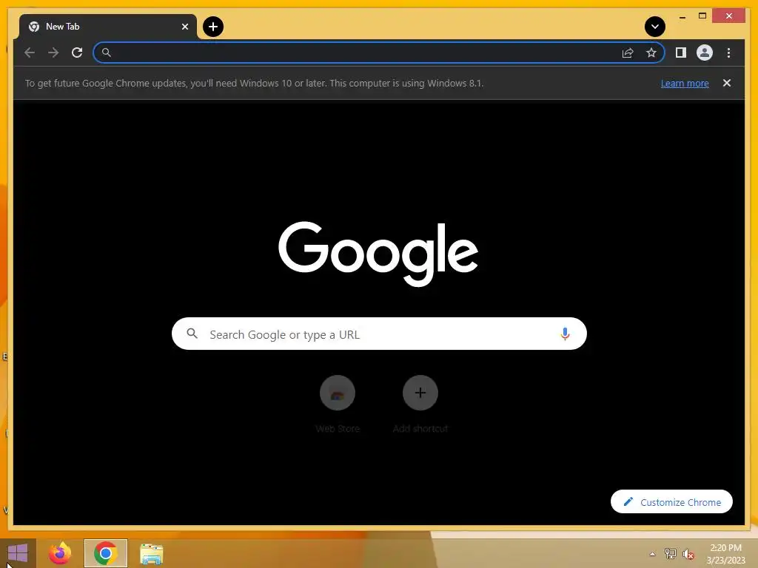Click the Add shortcut tile

420,404
